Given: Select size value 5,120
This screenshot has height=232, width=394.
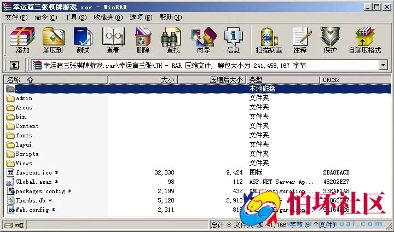Looking at the screenshot, I should pyautogui.click(x=166, y=200).
